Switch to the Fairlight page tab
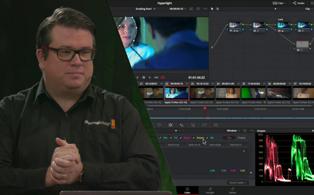314x195 pixels. click(x=210, y=190)
